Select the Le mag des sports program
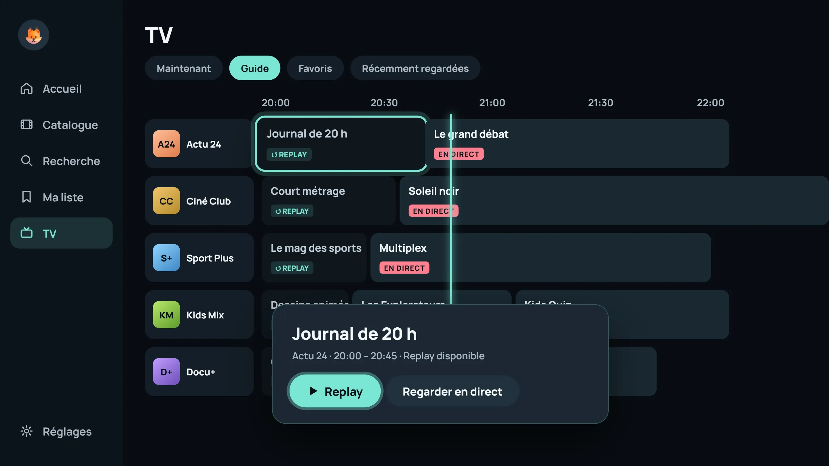The image size is (829, 466). tap(314, 258)
